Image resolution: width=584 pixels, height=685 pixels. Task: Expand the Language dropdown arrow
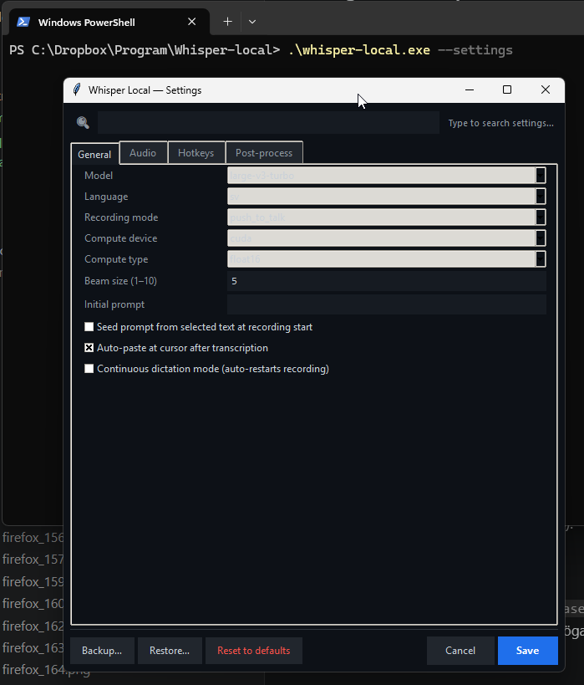[541, 197]
